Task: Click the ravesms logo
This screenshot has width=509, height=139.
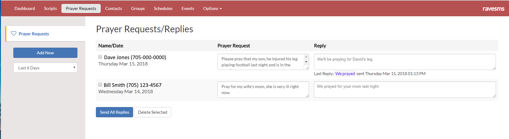Action: tap(493, 9)
